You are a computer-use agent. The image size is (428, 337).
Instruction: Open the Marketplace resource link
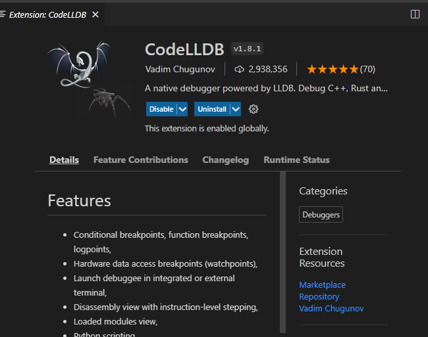tap(323, 284)
